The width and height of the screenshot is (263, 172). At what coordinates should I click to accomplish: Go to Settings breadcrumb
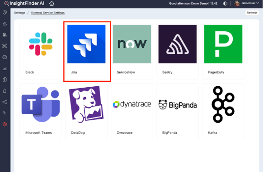(19, 13)
